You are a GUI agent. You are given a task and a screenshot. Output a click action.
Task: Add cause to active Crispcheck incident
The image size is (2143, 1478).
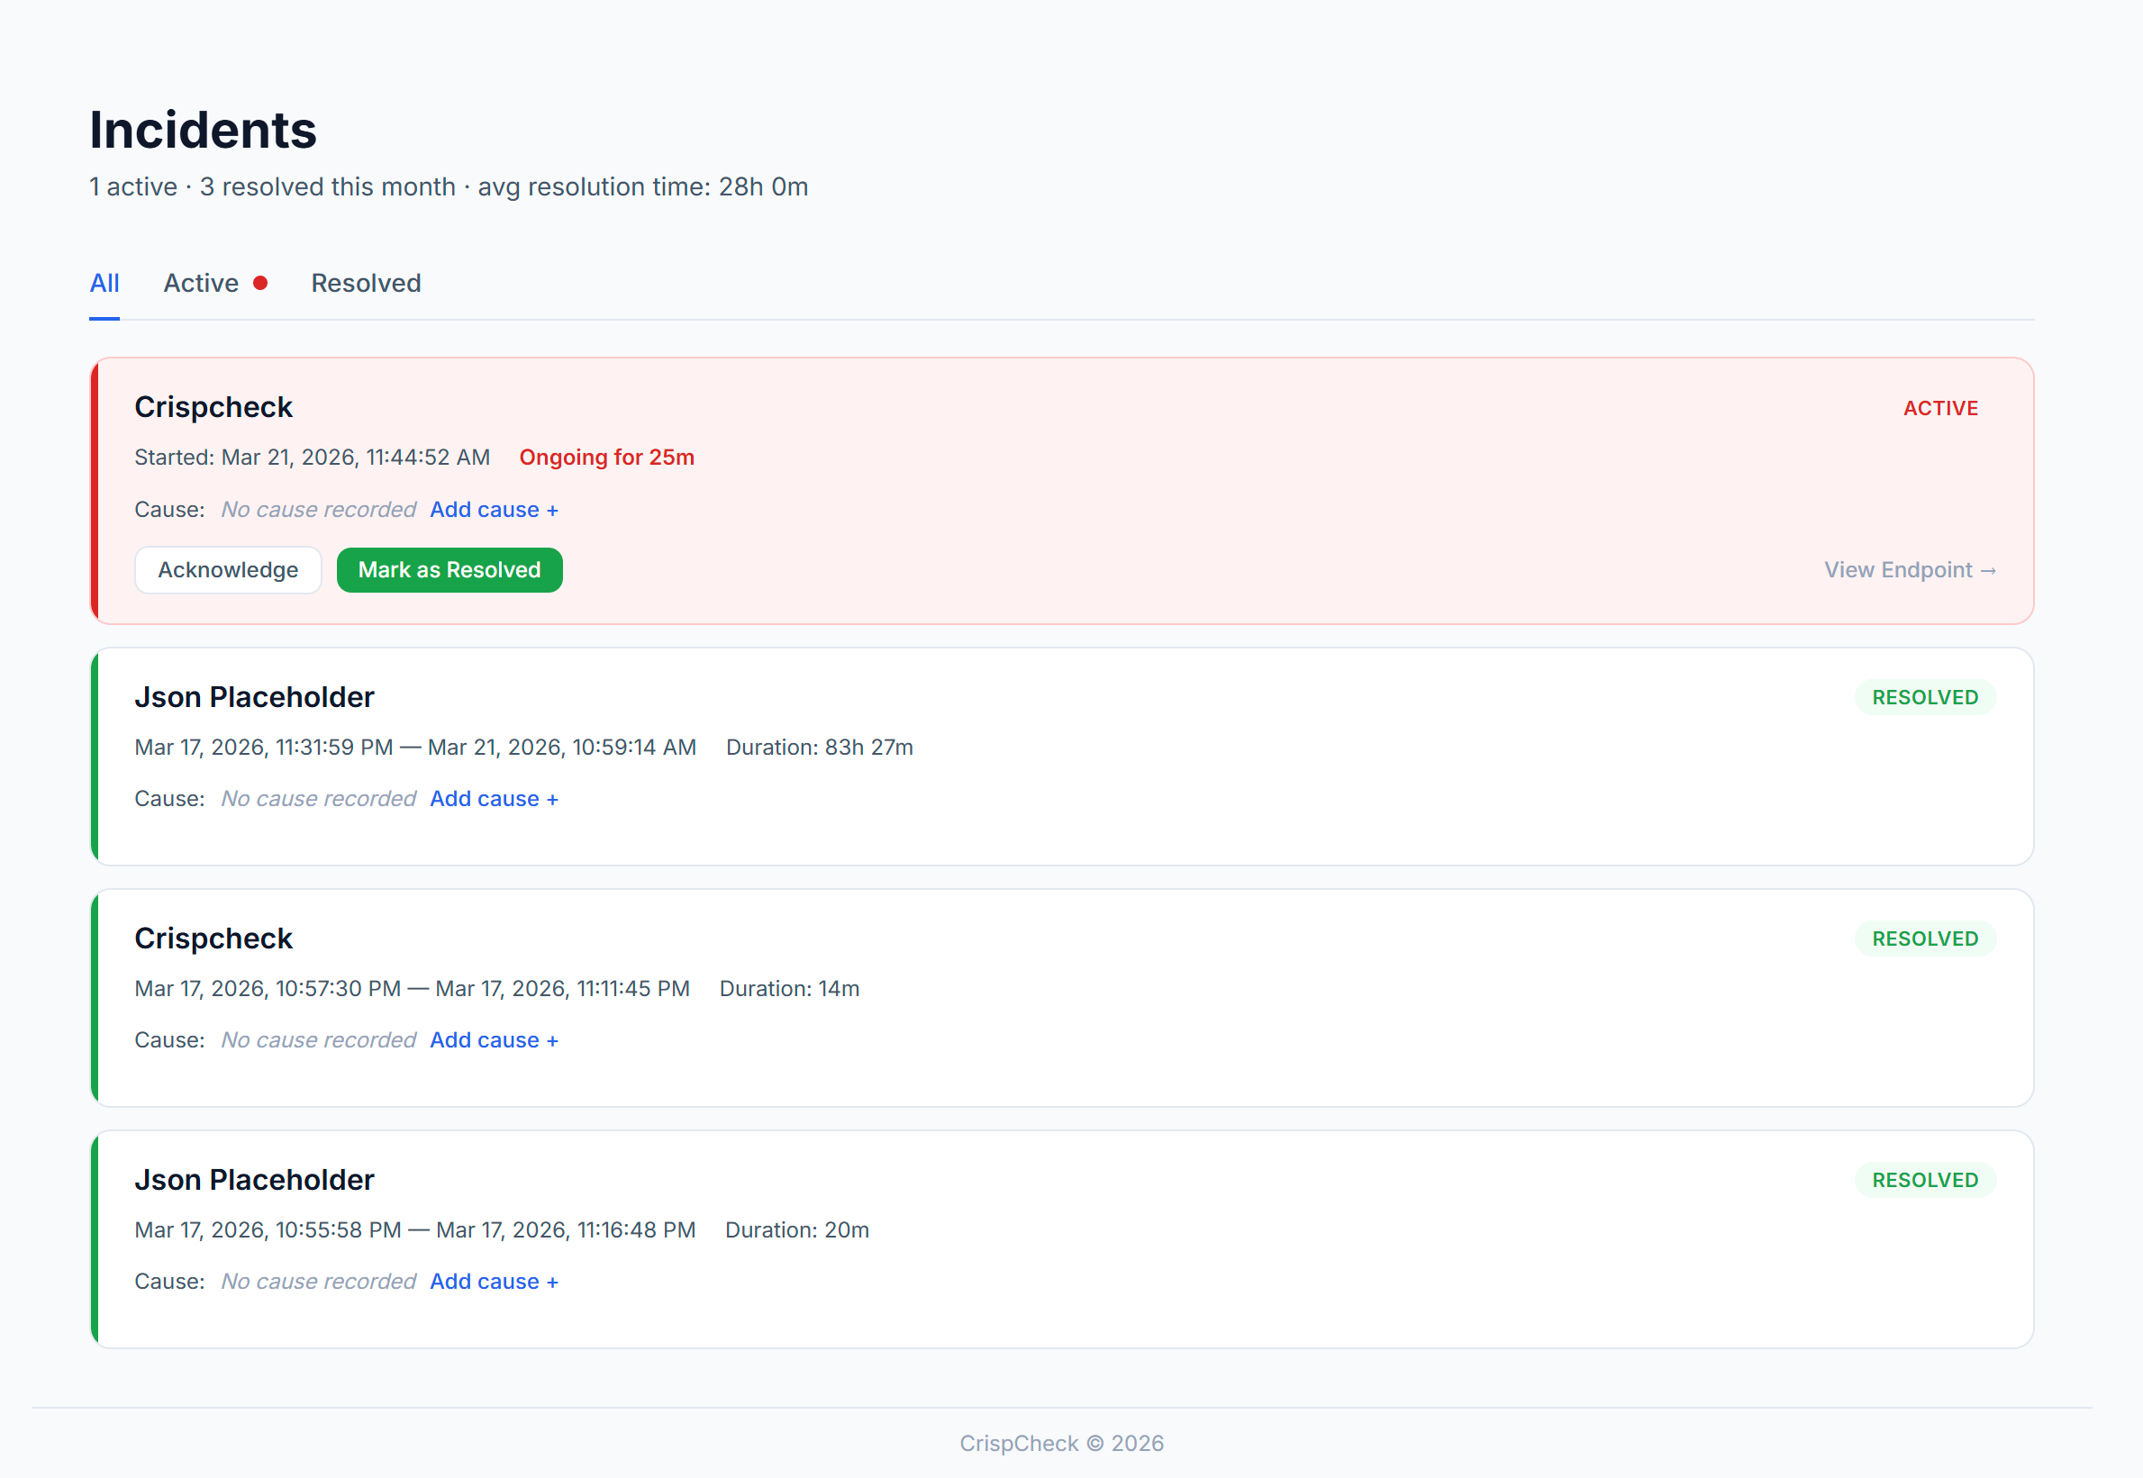pos(494,511)
